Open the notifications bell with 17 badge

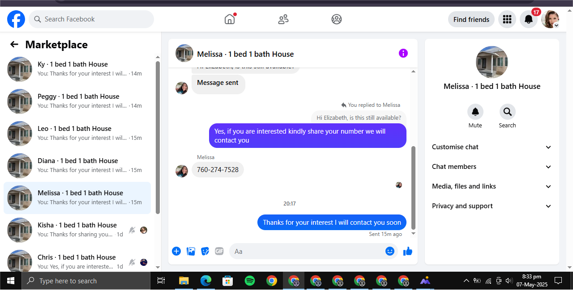[x=529, y=19]
